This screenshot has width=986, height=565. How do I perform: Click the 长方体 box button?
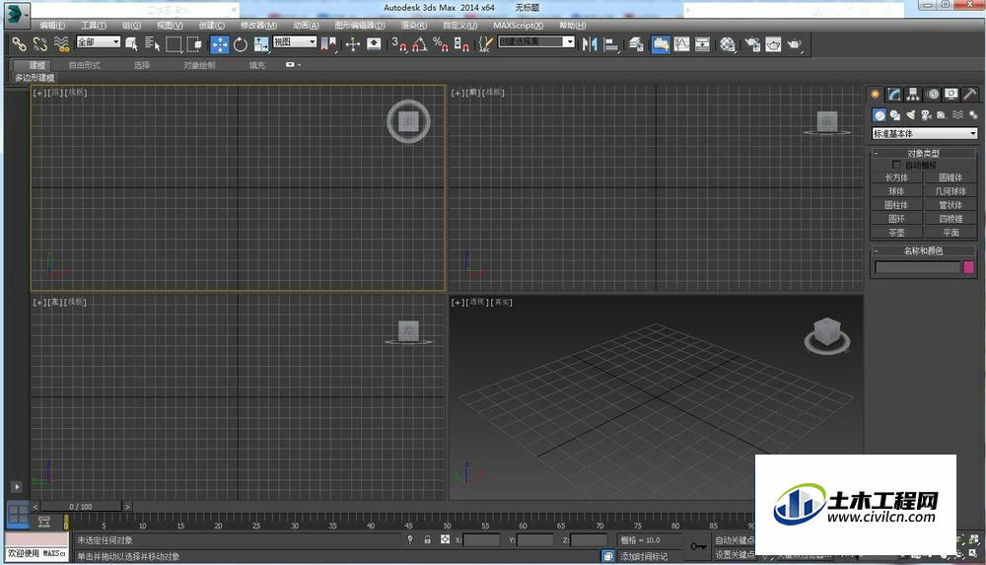pos(896,177)
